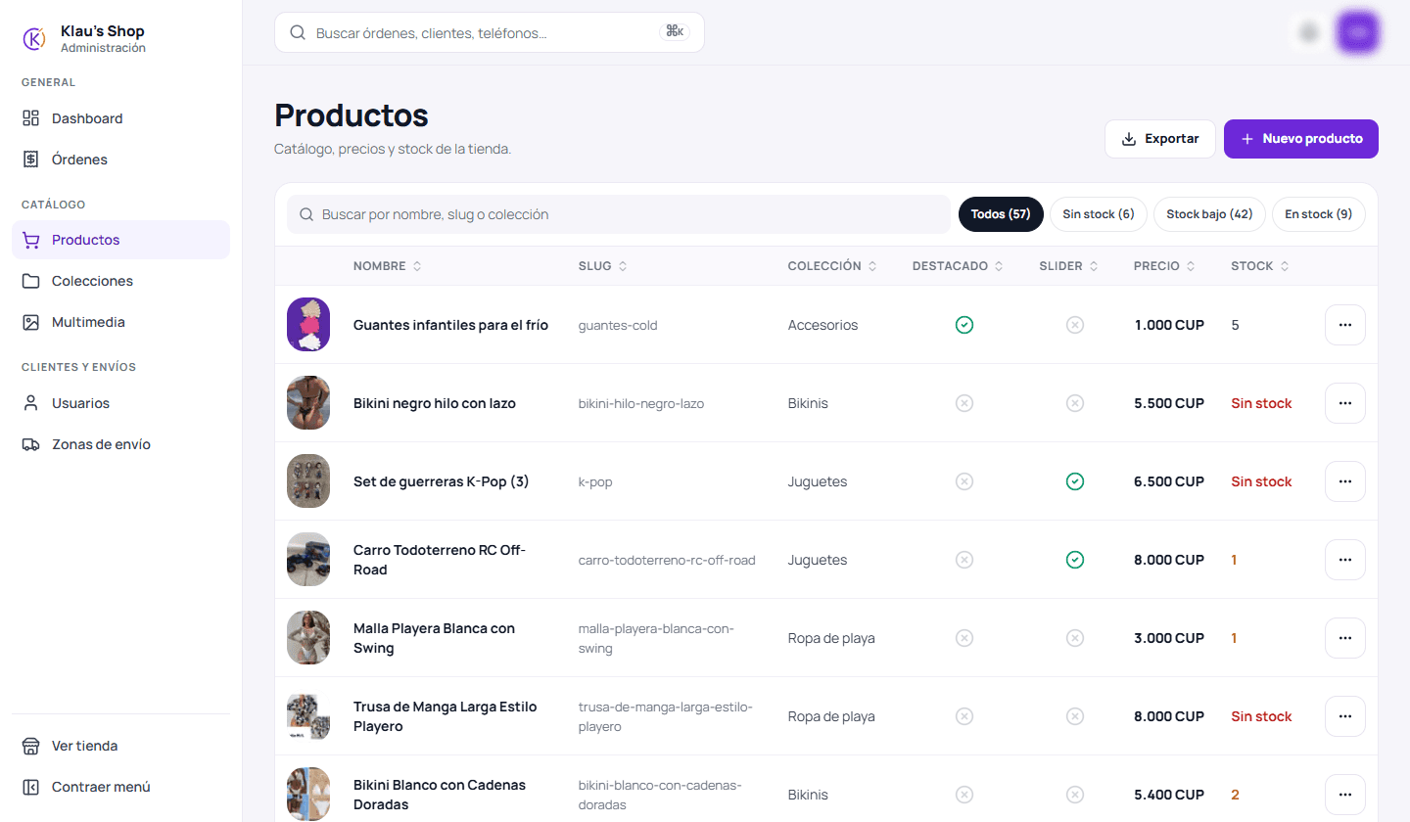Click the price 6.500 CUP
1410x822 pixels.
tap(1169, 481)
